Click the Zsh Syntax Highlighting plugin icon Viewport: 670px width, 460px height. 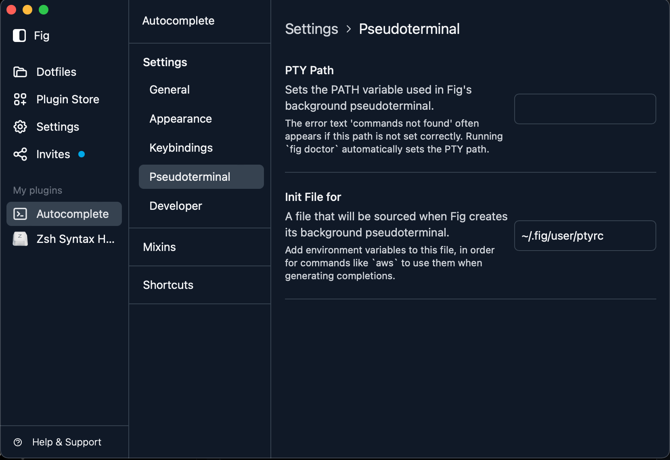click(x=20, y=239)
